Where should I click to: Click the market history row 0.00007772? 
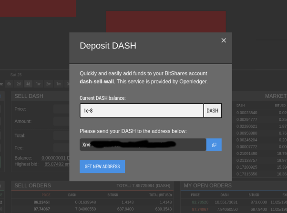pyautogui.click(x=259, y=147)
